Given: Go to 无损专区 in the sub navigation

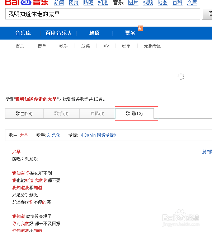Looking at the screenshot, I should [x=152, y=46].
